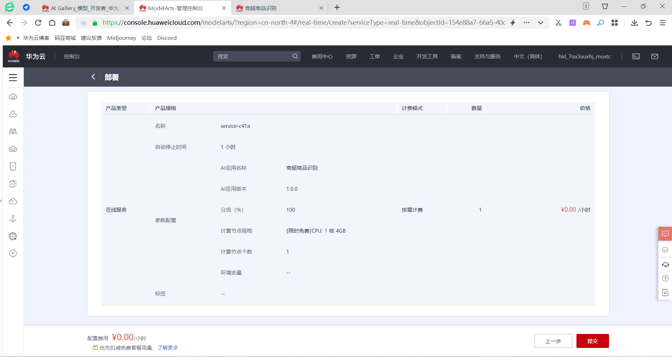Open the Discord bookmark
This screenshot has width=672, height=357.
167,38
